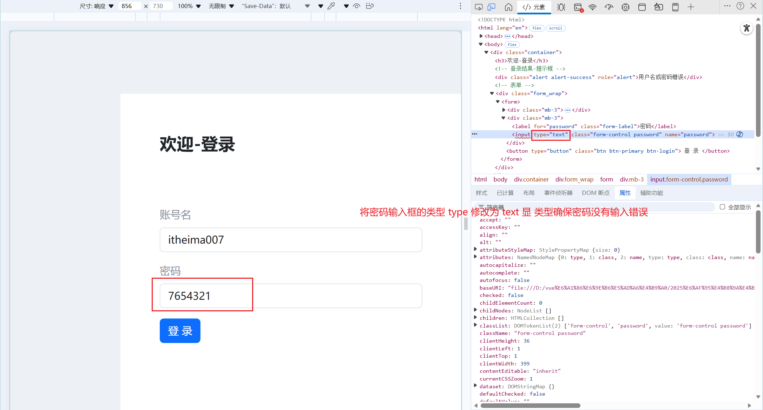Open the DevTools welcome home icon

click(x=508, y=7)
